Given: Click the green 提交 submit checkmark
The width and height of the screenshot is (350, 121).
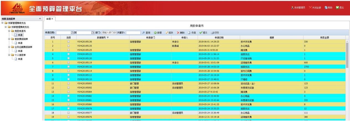Looking at the screenshot, I should click(201, 33).
